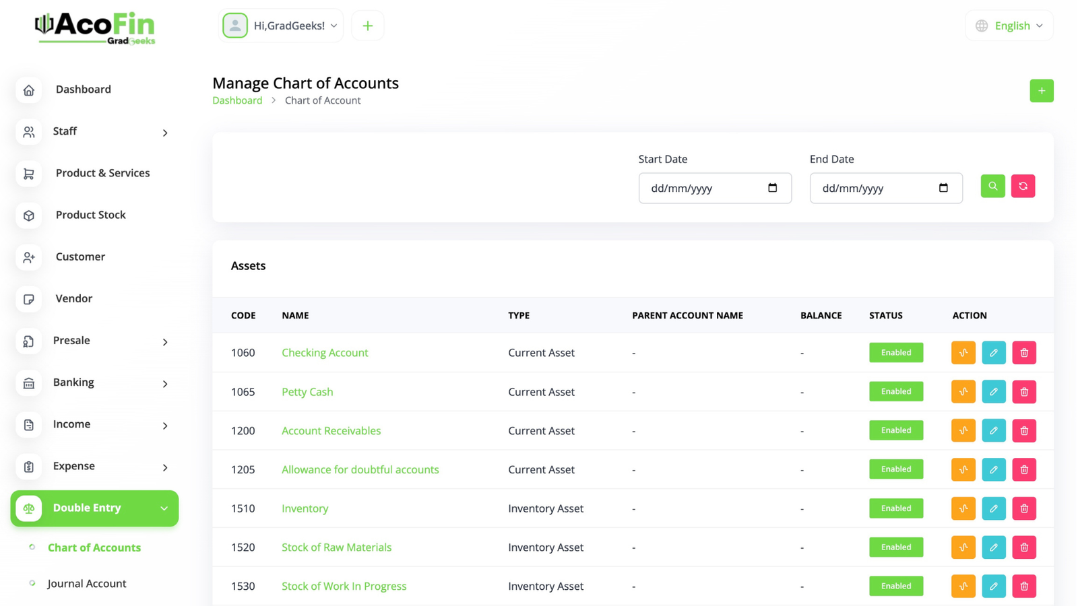1078x606 pixels.
Task: Delete the Petty Cash account
Action: 1023,392
